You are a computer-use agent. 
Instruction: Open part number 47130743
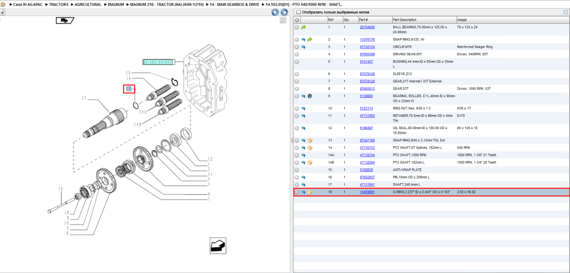click(367, 147)
